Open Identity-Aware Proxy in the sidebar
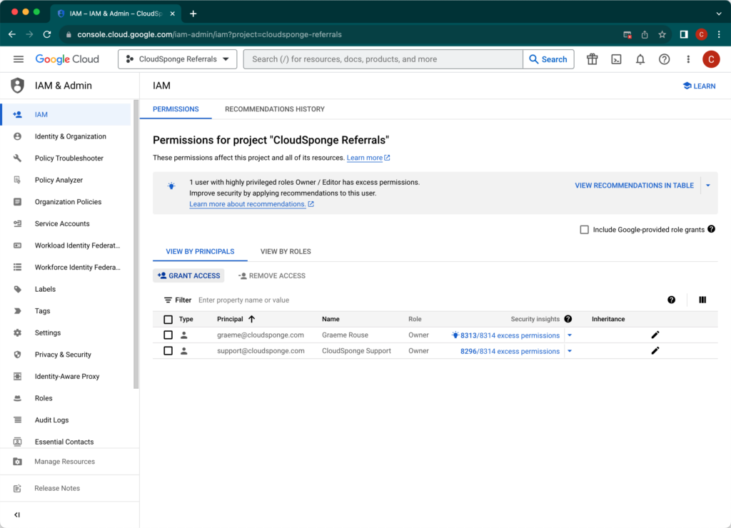 [x=66, y=376]
